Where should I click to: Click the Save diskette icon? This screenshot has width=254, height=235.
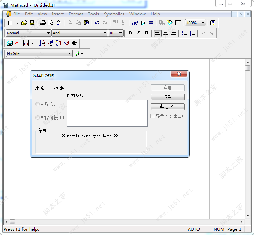(x=32, y=23)
